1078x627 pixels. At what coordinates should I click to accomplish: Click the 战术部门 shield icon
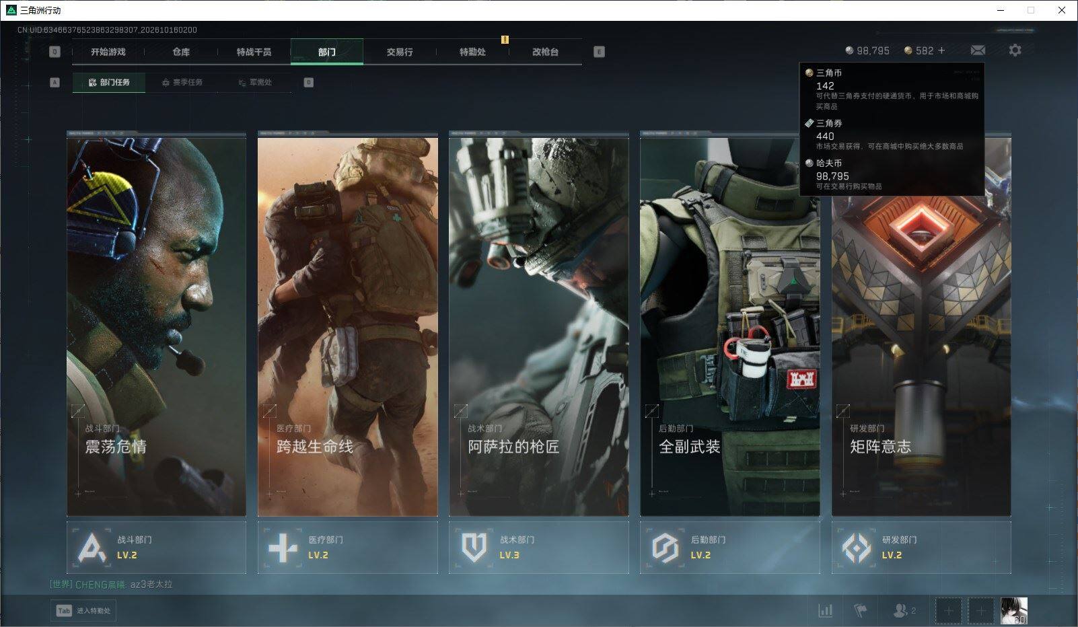(x=474, y=548)
